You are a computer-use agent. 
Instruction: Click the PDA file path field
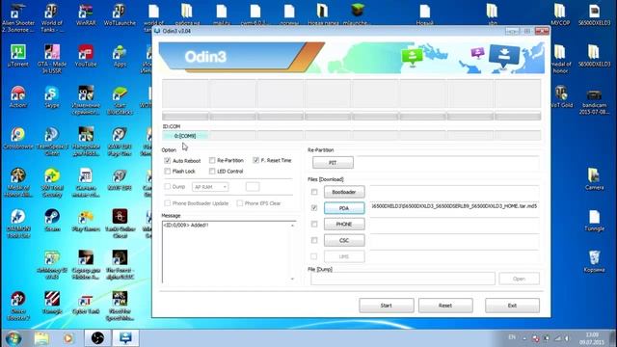(x=454, y=206)
